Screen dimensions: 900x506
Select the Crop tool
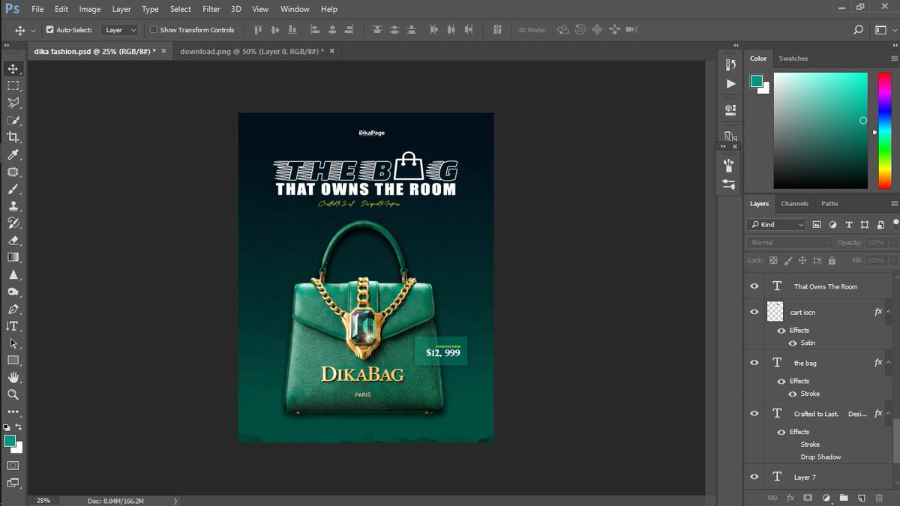(13, 137)
